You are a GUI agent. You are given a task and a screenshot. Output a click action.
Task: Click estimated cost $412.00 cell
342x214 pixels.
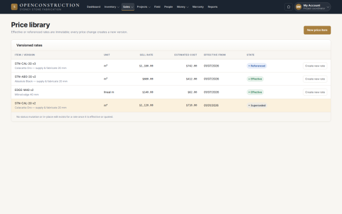(x=192, y=79)
